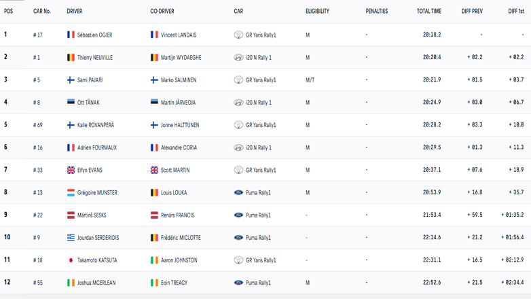The width and height of the screenshot is (531, 299).
Task: Click the POS column header
Action: click(x=9, y=12)
